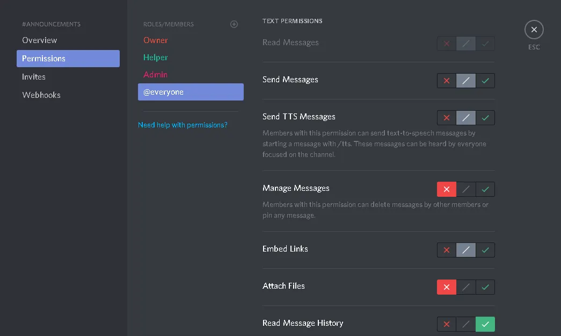The image size is (561, 336).
Task: Allow Manage Messages green checkmark
Action: click(x=485, y=189)
